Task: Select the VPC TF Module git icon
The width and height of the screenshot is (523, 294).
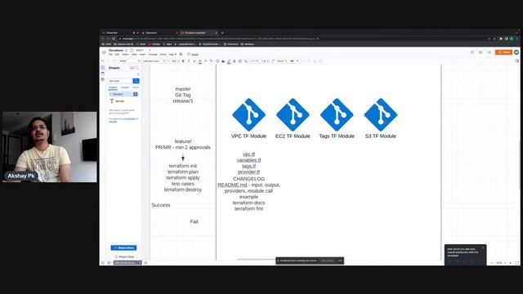Action: point(248,114)
